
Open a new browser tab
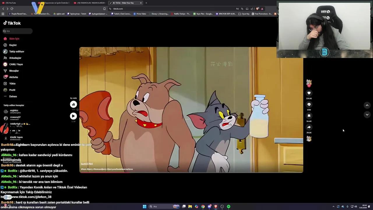click(x=146, y=3)
